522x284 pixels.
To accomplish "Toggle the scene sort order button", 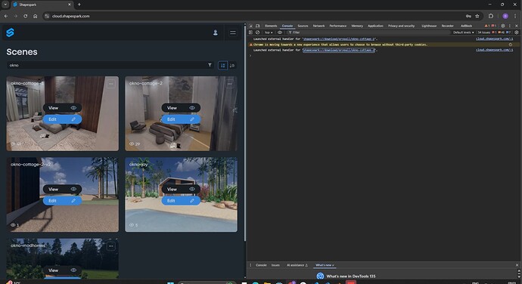I will [x=222, y=66].
